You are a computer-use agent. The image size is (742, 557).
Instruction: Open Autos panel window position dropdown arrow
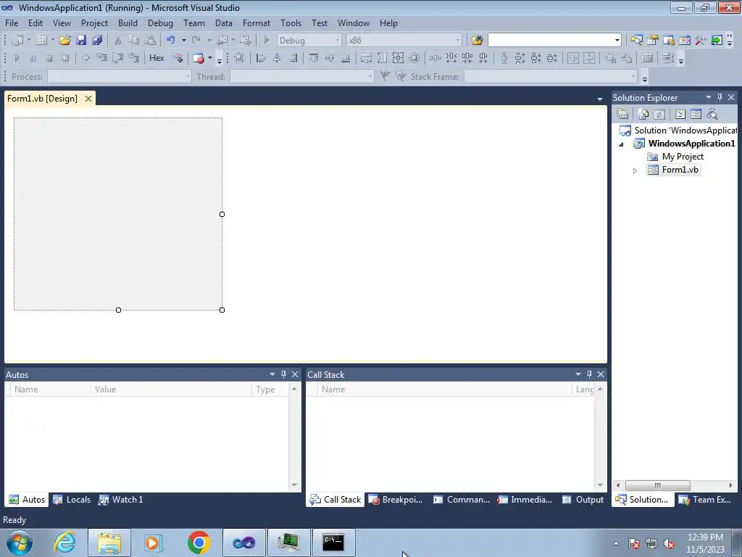click(x=272, y=374)
